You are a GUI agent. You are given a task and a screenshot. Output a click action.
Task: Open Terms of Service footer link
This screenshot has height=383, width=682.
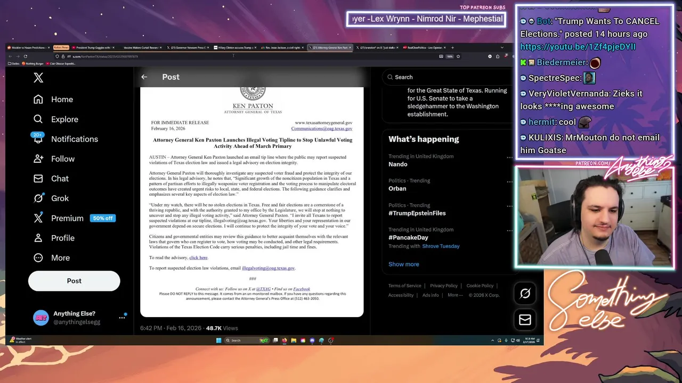click(405, 286)
